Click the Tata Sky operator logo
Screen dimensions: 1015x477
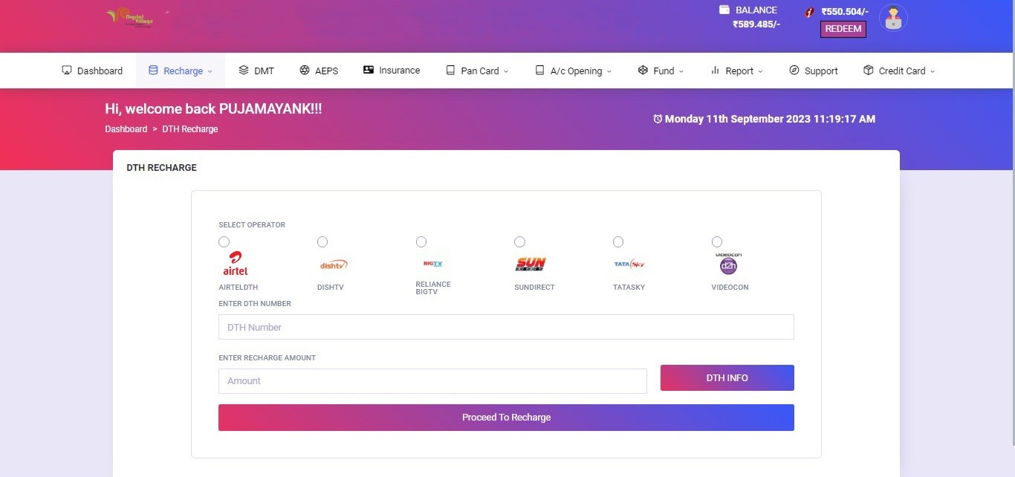click(629, 264)
